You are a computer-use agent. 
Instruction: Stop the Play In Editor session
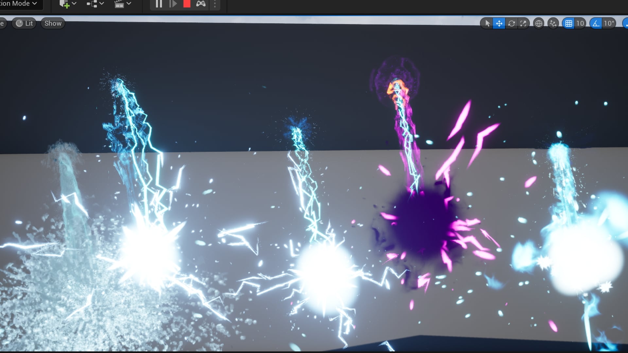186,4
